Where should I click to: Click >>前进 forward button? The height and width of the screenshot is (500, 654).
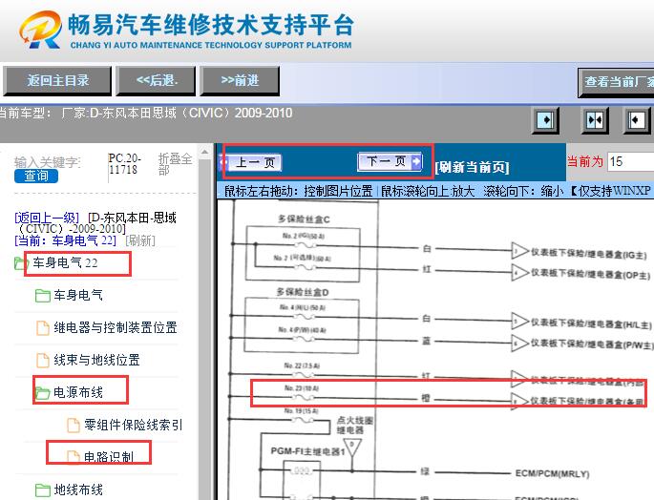point(240,80)
